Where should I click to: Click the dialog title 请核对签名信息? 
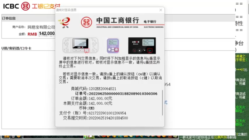66,10
